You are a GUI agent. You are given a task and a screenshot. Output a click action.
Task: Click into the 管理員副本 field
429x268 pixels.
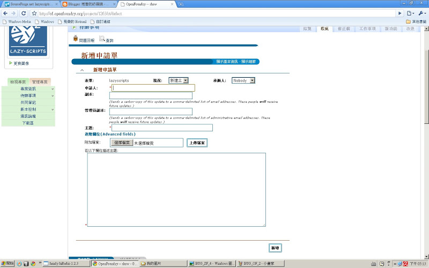[x=151, y=111]
